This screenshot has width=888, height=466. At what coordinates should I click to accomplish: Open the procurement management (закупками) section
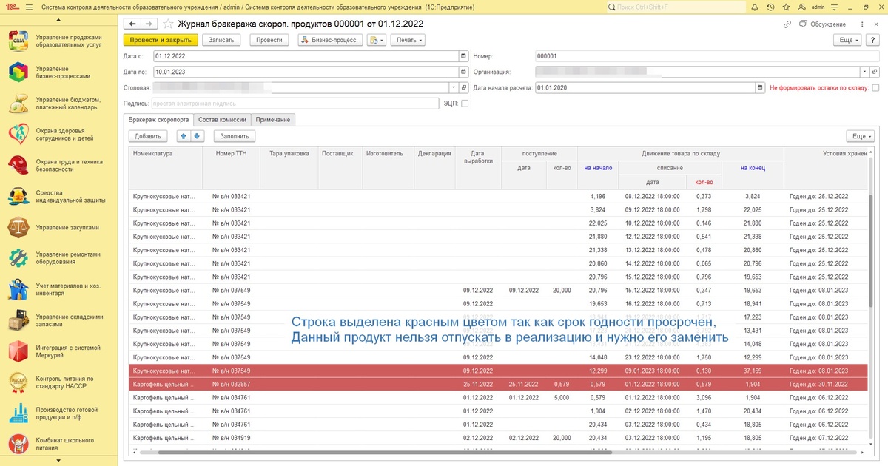[58, 227]
